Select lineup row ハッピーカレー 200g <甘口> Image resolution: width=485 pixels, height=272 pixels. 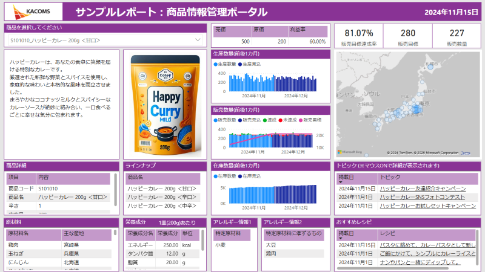(x=163, y=189)
